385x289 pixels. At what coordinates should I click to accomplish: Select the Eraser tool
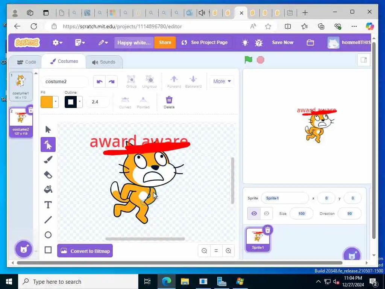click(x=48, y=175)
